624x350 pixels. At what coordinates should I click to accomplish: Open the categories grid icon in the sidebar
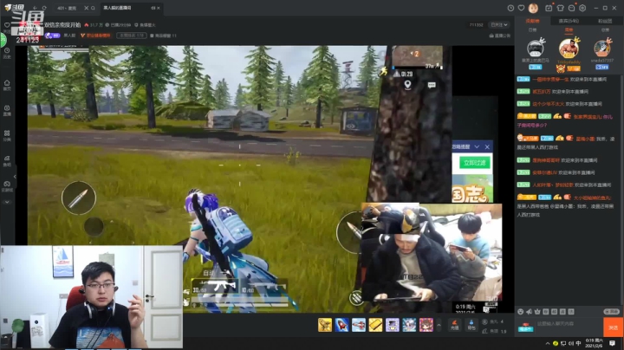click(7, 135)
